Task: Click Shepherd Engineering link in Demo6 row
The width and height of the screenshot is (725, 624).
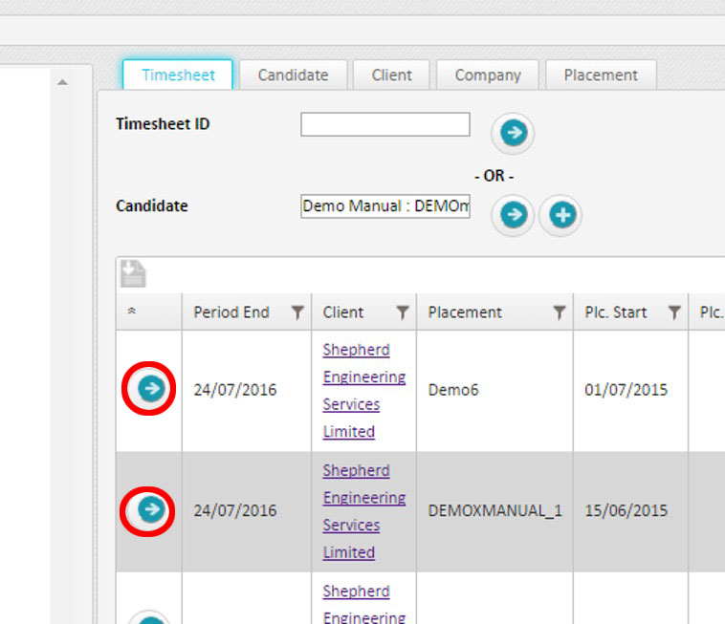Action: tap(363, 390)
